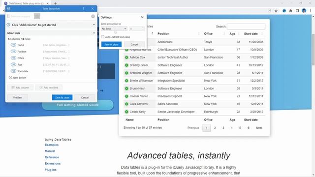The width and height of the screenshot is (315, 177).
Task: Open the Extensions link
Action: tap(53, 164)
